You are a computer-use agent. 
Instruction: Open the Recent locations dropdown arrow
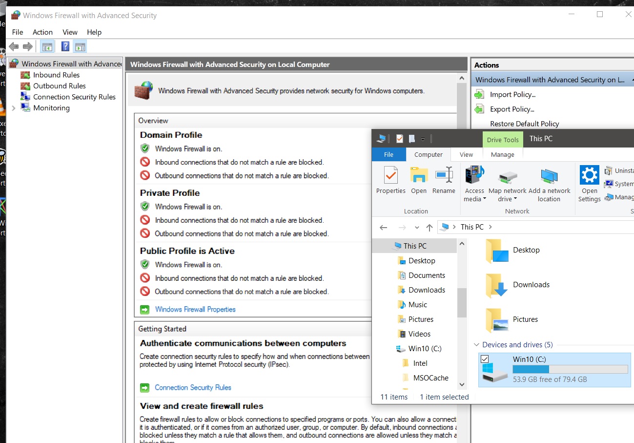[417, 228]
